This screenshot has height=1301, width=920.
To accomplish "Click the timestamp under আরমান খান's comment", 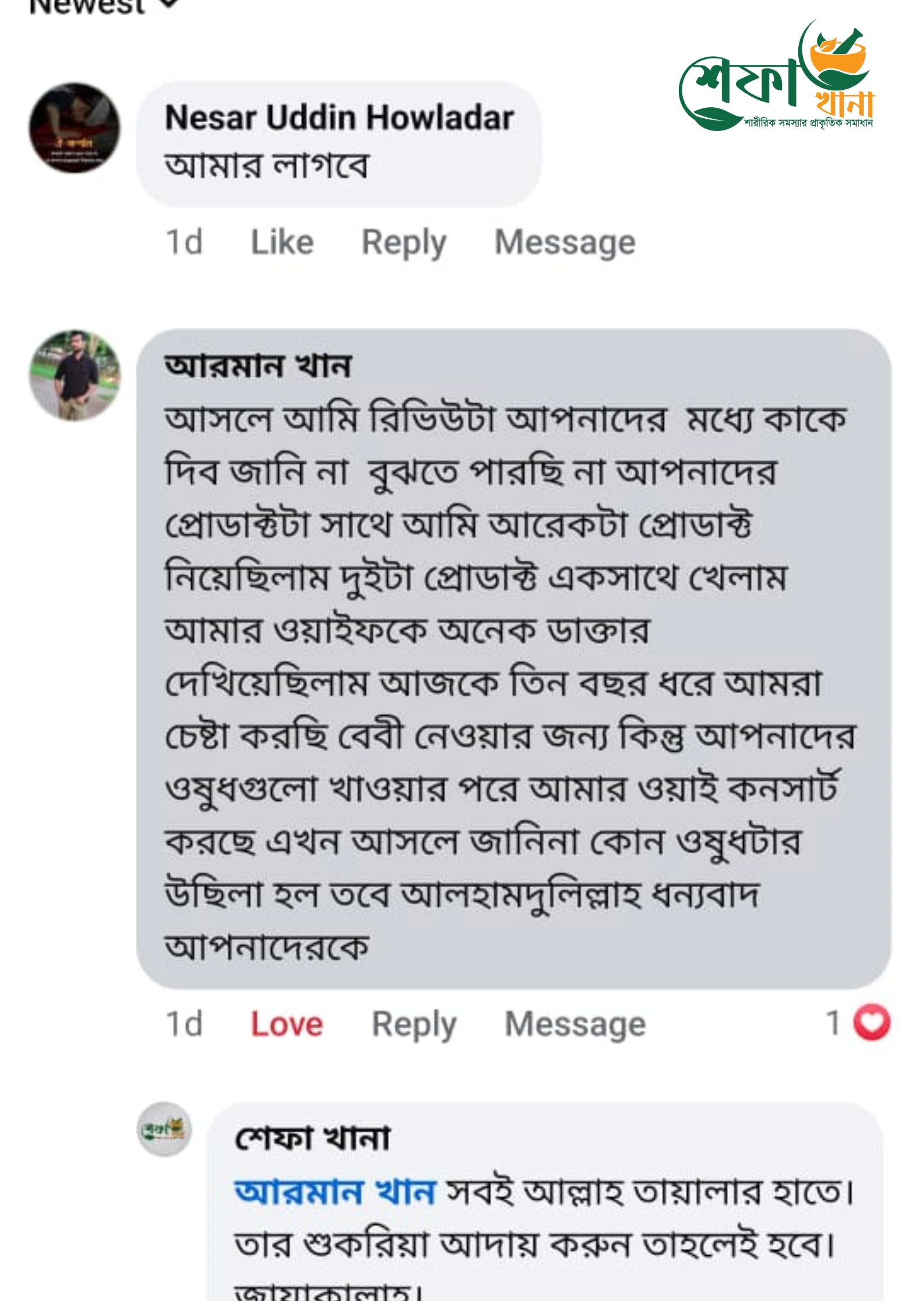I will 184,1024.
